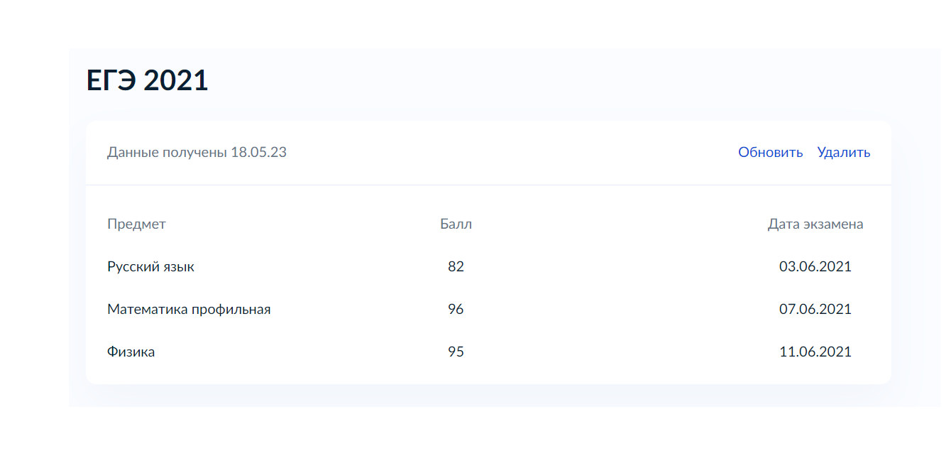Click the divider line under Данные получены
This screenshot has height=456, width=951.
pos(488,185)
